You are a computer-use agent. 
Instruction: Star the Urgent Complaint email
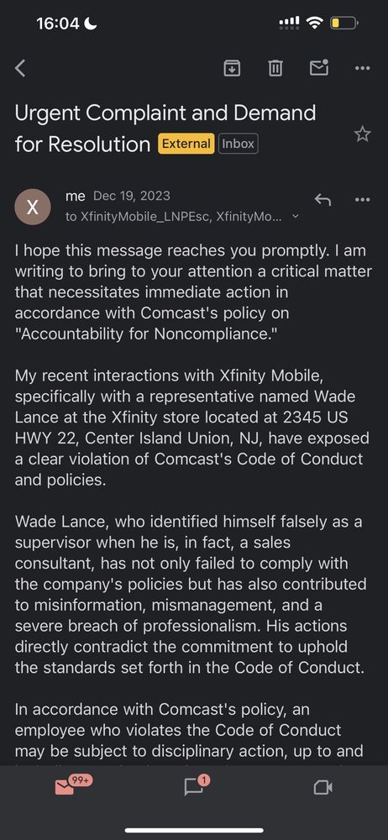[x=363, y=134]
